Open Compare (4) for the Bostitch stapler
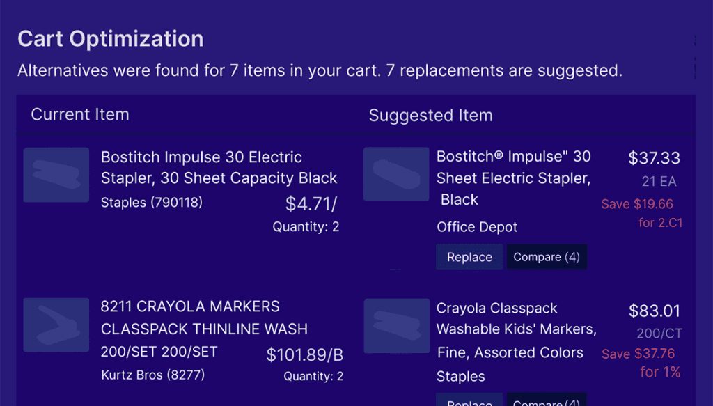 coord(546,257)
